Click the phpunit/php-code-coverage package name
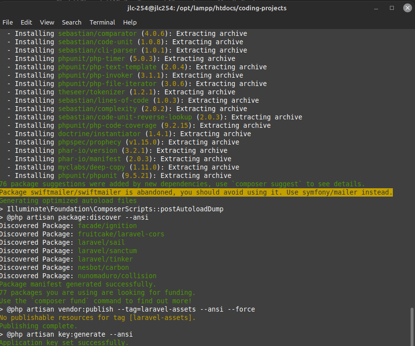415x346 pixels. (x=107, y=125)
